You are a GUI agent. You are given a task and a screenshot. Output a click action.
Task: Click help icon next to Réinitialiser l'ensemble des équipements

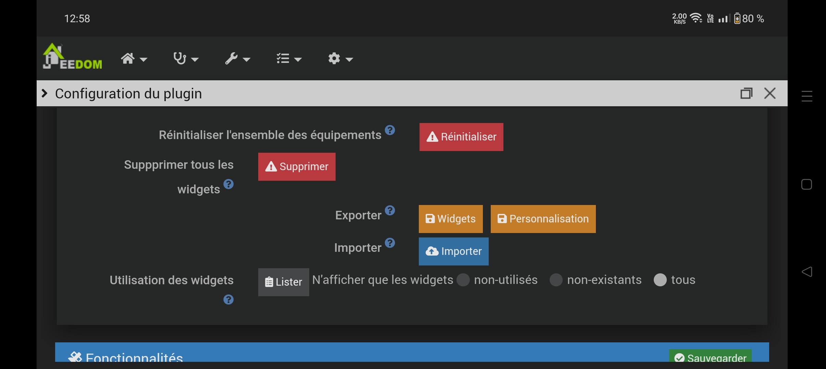pyautogui.click(x=390, y=130)
